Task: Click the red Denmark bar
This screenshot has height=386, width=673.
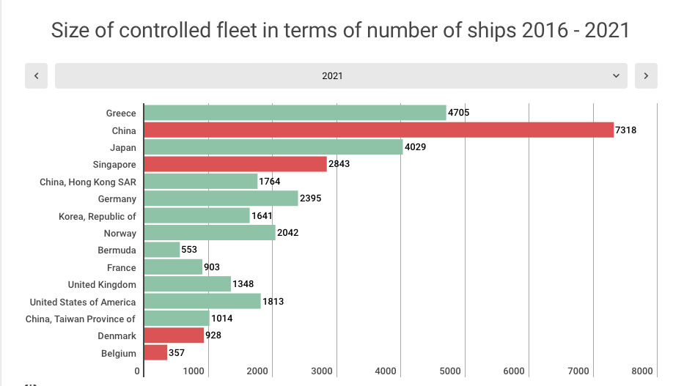Action: point(174,335)
